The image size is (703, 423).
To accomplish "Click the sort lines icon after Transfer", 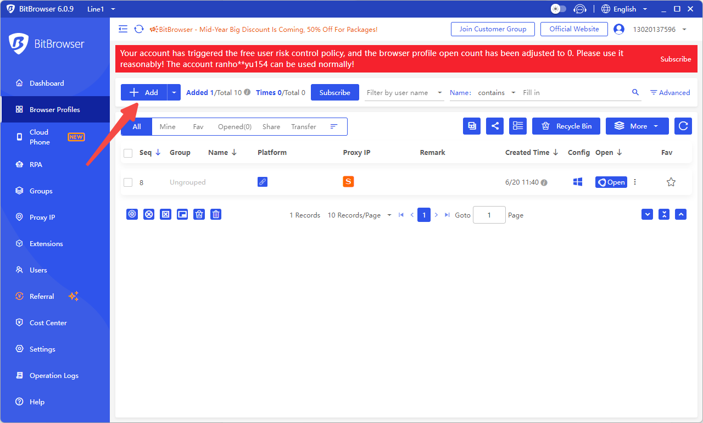I will click(x=333, y=126).
